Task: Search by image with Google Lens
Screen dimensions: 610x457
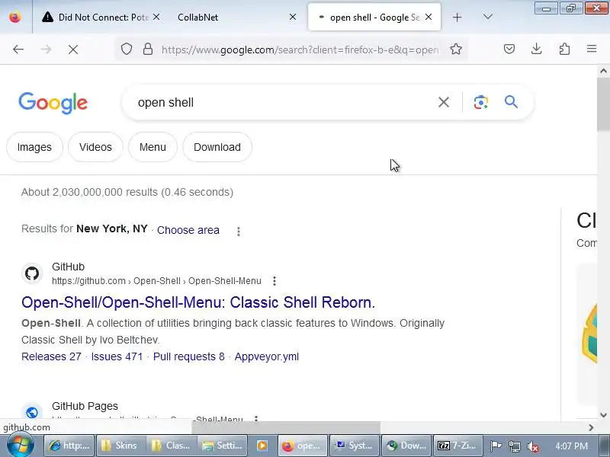Action: pos(481,102)
